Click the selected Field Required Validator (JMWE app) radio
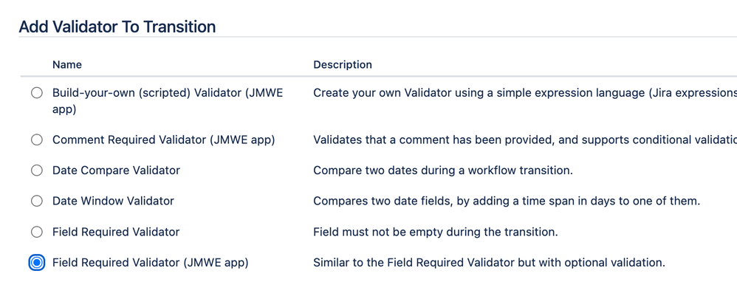Image resolution: width=737 pixels, height=282 pixels. tap(37, 263)
